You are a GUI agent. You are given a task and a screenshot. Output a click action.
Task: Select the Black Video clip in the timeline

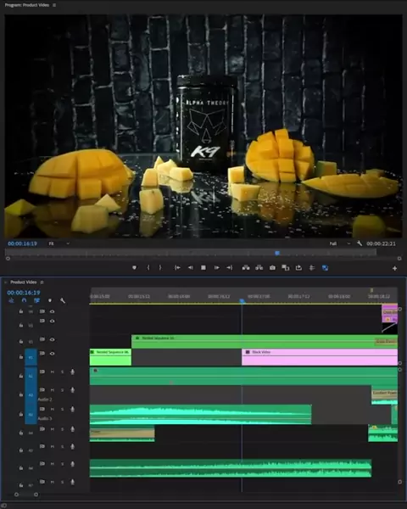[x=320, y=357]
